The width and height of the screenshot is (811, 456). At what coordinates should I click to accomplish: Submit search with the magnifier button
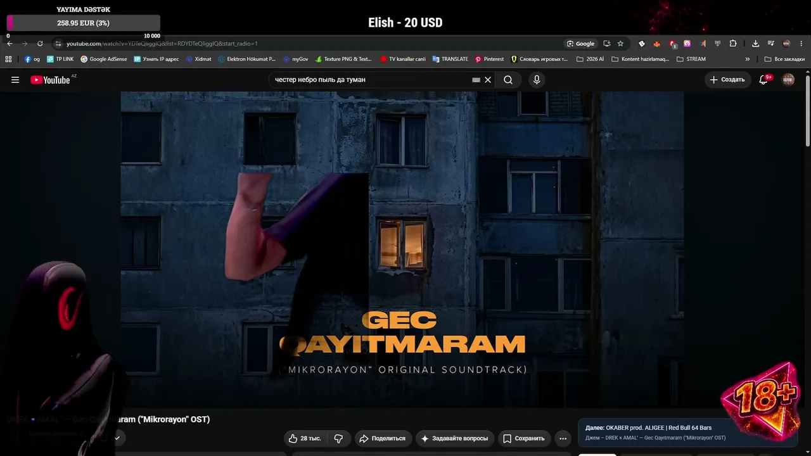click(x=508, y=80)
